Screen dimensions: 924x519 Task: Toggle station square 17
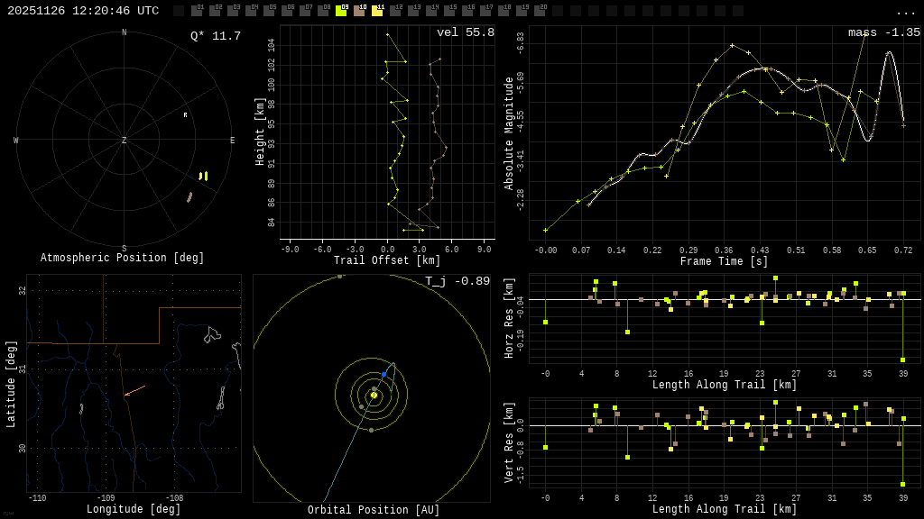(x=485, y=11)
